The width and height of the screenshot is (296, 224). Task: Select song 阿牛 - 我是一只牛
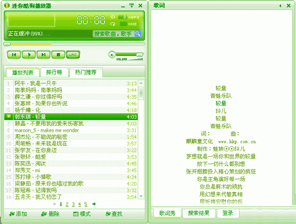[x=71, y=83]
